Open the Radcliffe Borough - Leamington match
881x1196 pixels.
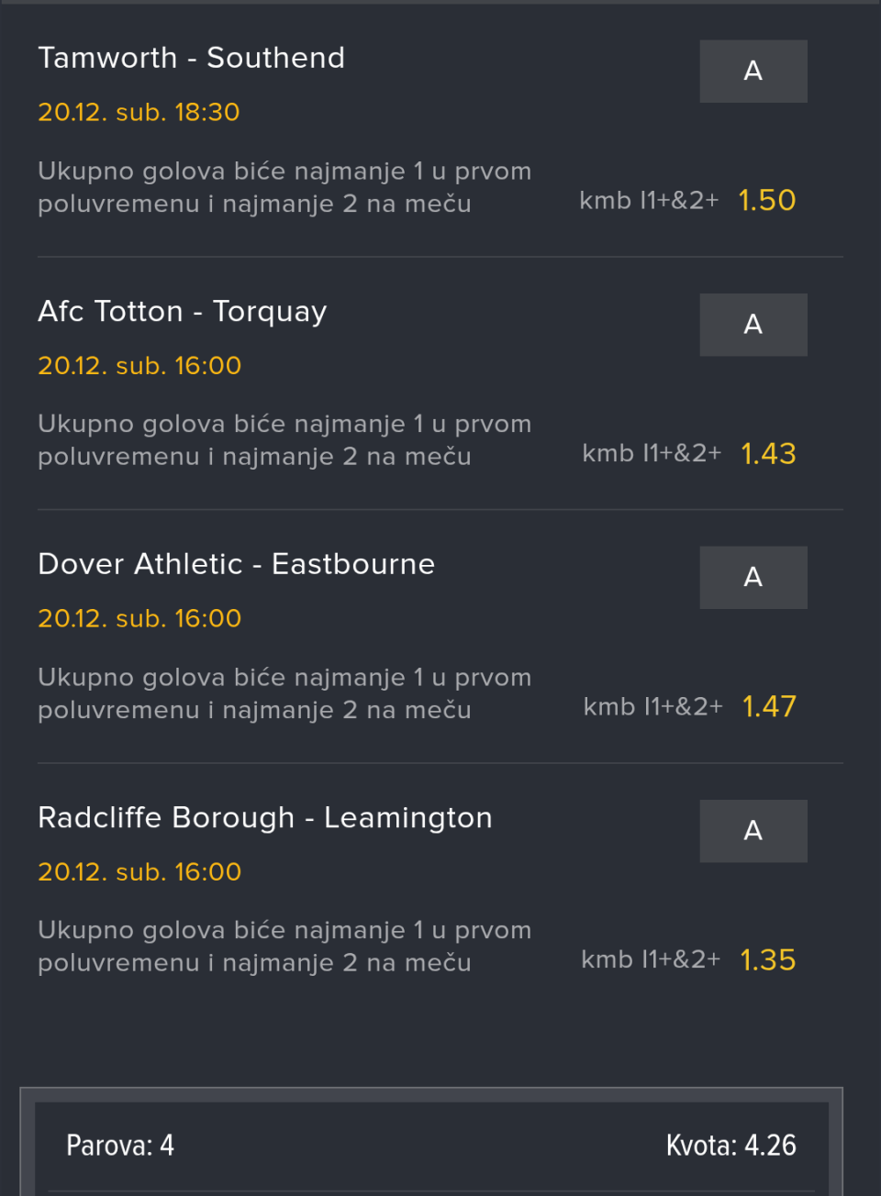pos(264,817)
